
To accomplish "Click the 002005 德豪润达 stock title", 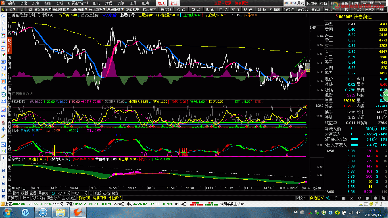I will click(x=355, y=17).
